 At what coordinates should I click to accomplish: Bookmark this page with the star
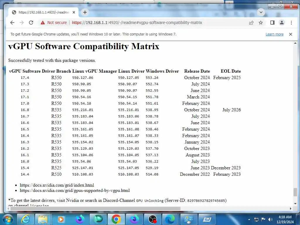click(260, 23)
